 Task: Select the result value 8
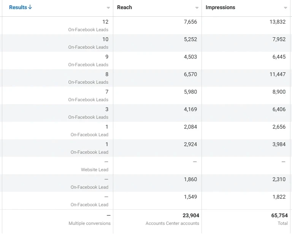tap(107, 74)
